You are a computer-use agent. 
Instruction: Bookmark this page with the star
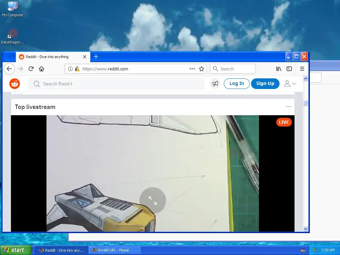(202, 69)
